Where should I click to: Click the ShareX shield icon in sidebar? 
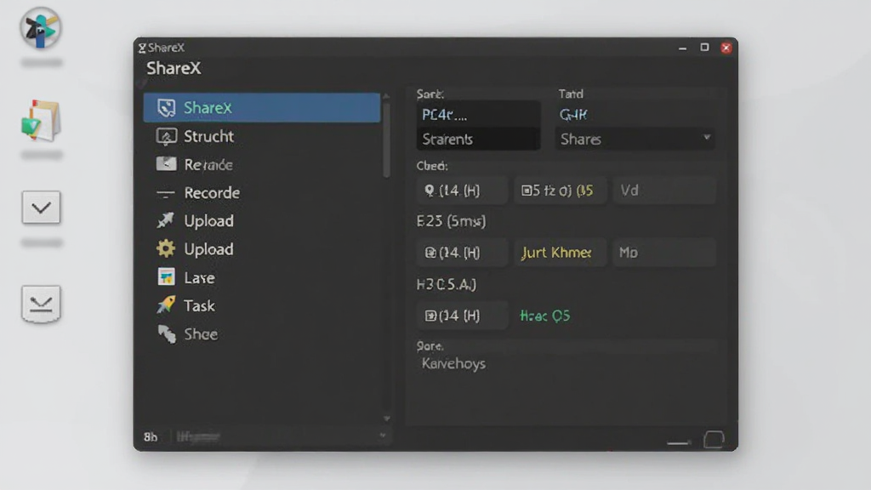166,108
